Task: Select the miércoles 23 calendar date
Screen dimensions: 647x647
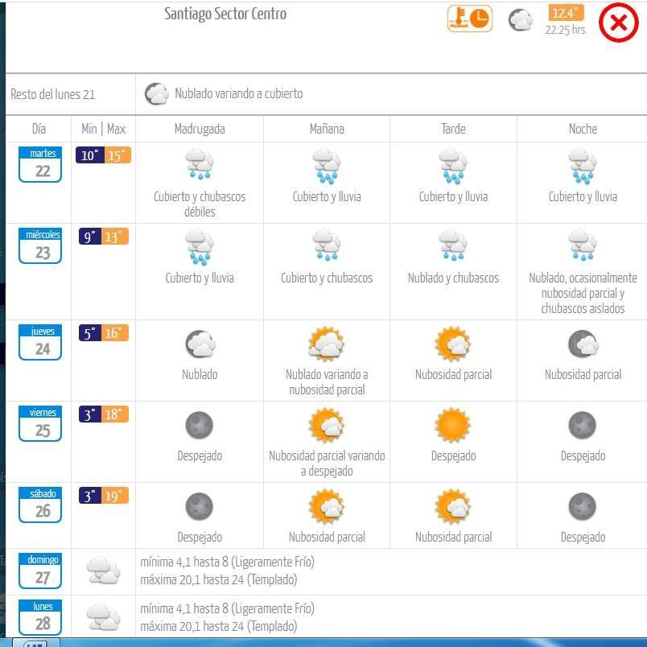Action: 40,245
